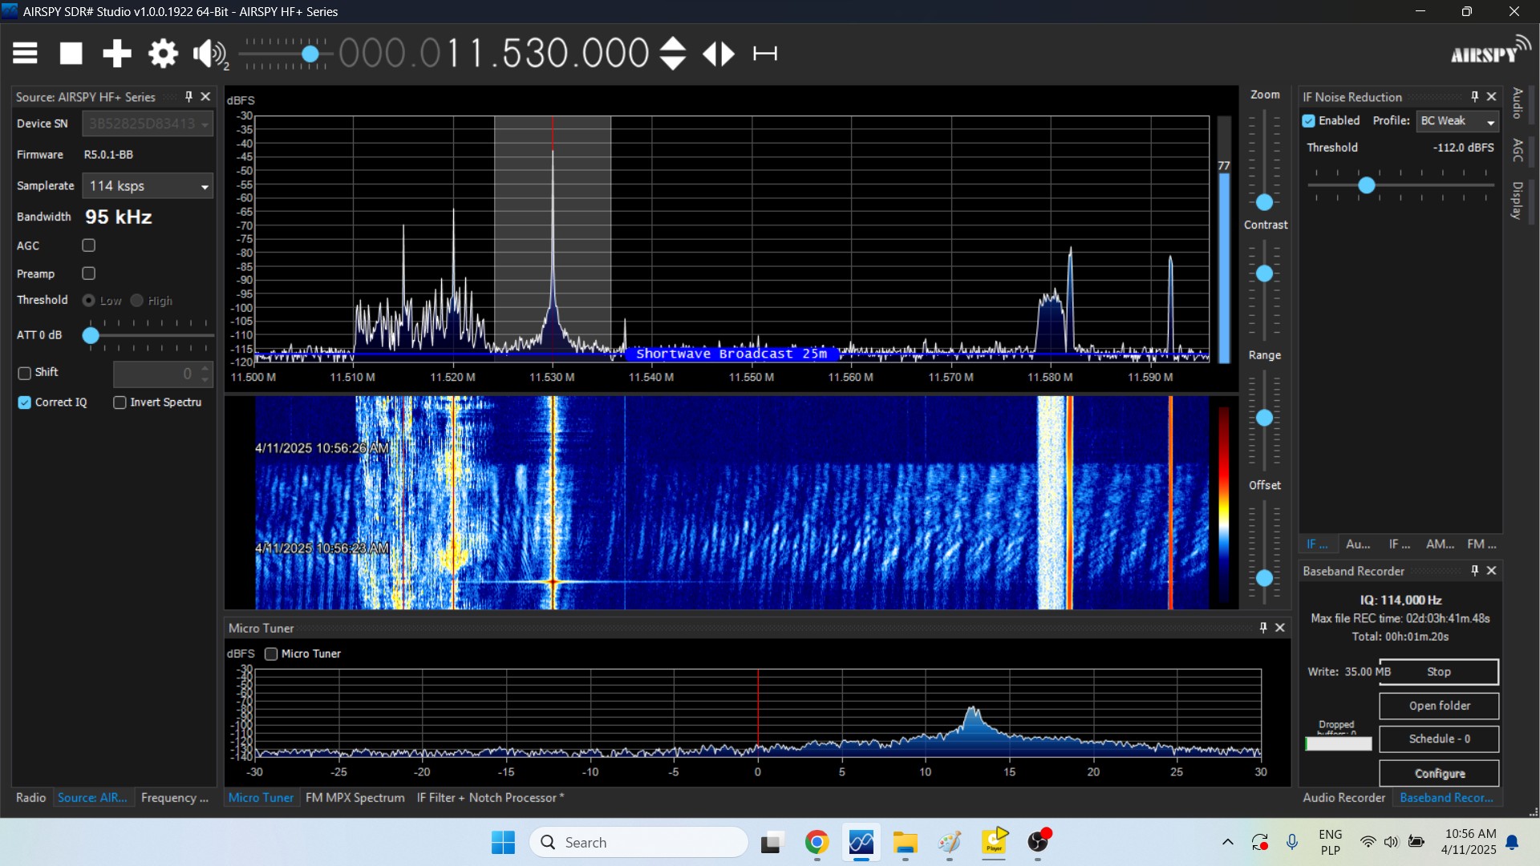1540x866 pixels.
Task: Enable the Invert Spectrum checkbox
Action: point(120,403)
